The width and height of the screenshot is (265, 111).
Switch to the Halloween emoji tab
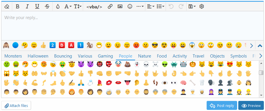point(38,56)
